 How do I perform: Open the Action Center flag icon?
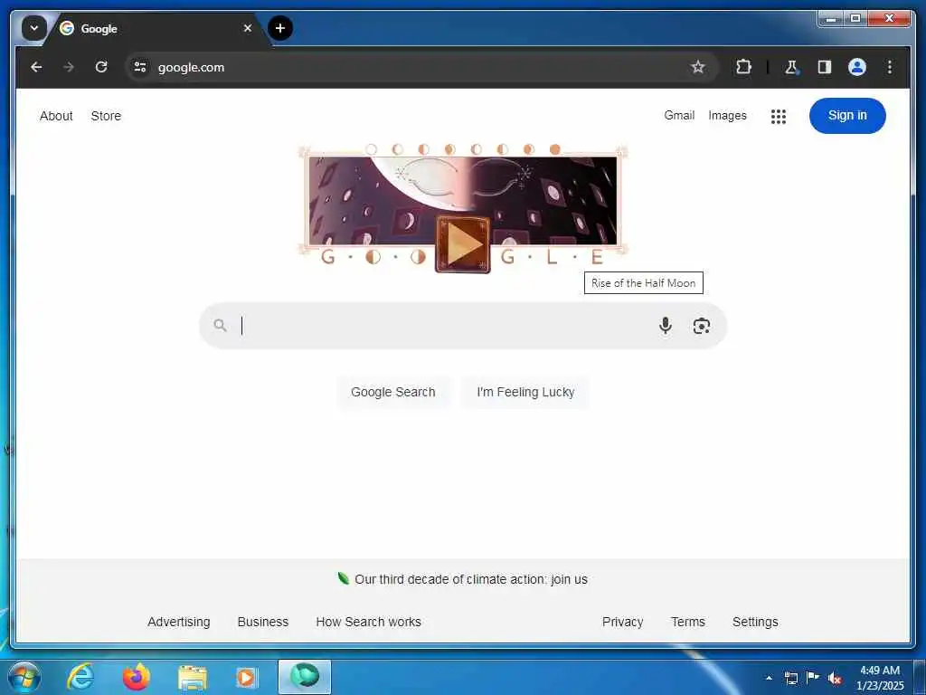pos(813,677)
